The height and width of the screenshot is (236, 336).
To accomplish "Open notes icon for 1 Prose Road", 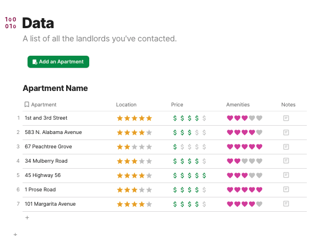I will click(286, 190).
